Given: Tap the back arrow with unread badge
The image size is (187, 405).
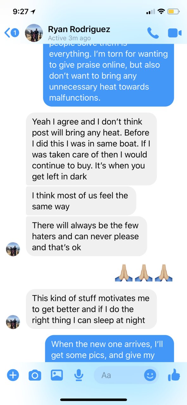Looking at the screenshot, I should (11, 32).
